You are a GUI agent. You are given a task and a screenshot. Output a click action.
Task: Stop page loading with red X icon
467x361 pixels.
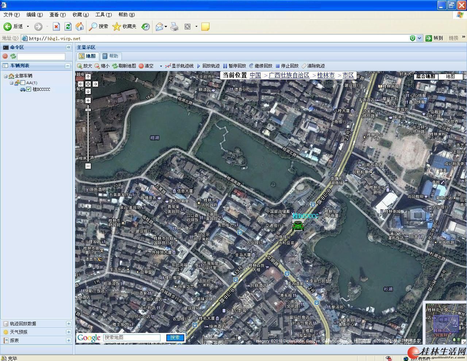point(56,26)
